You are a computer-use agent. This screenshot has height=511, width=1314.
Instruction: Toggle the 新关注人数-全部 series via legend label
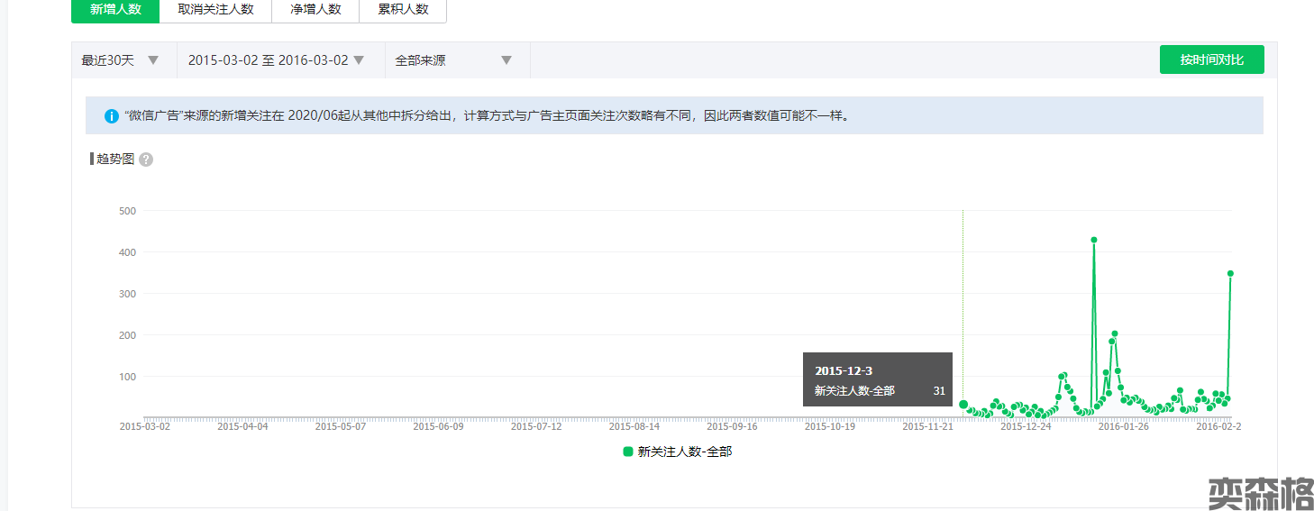tap(684, 452)
